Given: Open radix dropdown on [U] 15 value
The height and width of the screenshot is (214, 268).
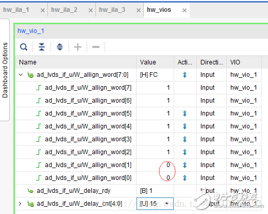Looking at the screenshot, I should point(166,204).
